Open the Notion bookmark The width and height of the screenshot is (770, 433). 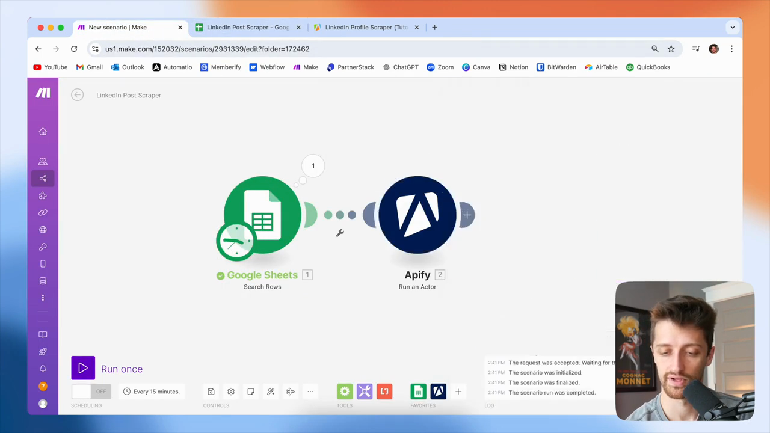point(513,67)
